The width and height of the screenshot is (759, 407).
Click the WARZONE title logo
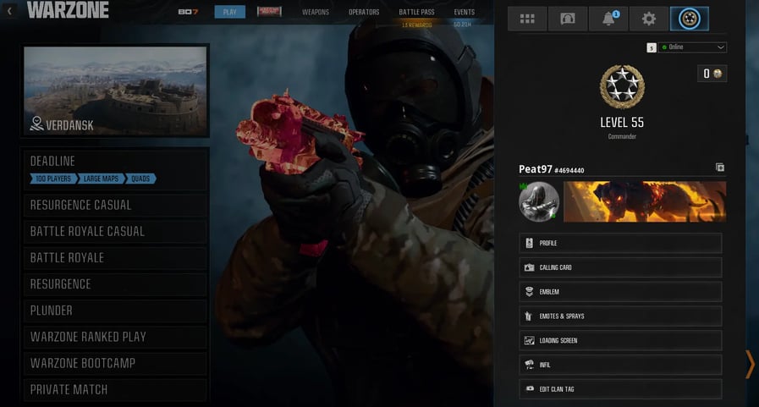68,10
